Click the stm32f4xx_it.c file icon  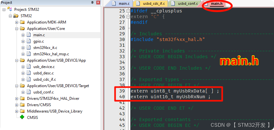click(x=29, y=48)
